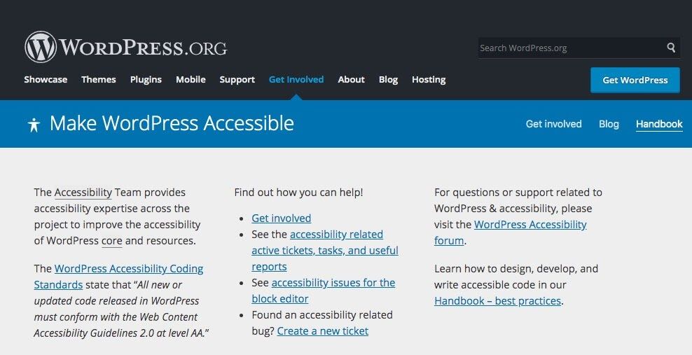Image resolution: width=692 pixels, height=355 pixels.
Task: Click the WordPress.org logo
Action: [126, 48]
